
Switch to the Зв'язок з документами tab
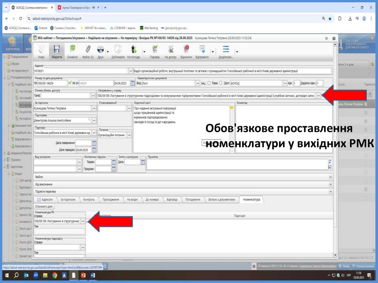(221, 200)
